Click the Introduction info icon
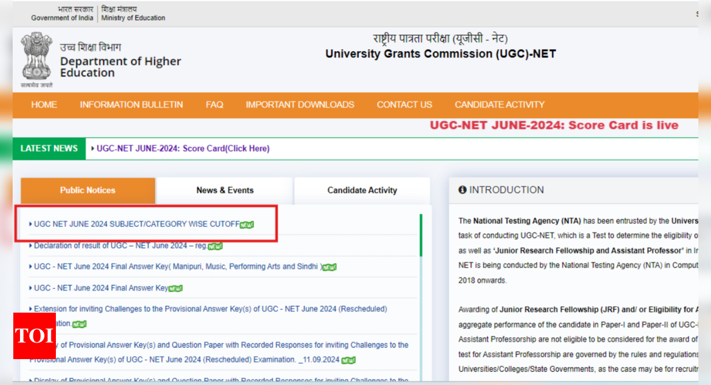 coord(462,190)
